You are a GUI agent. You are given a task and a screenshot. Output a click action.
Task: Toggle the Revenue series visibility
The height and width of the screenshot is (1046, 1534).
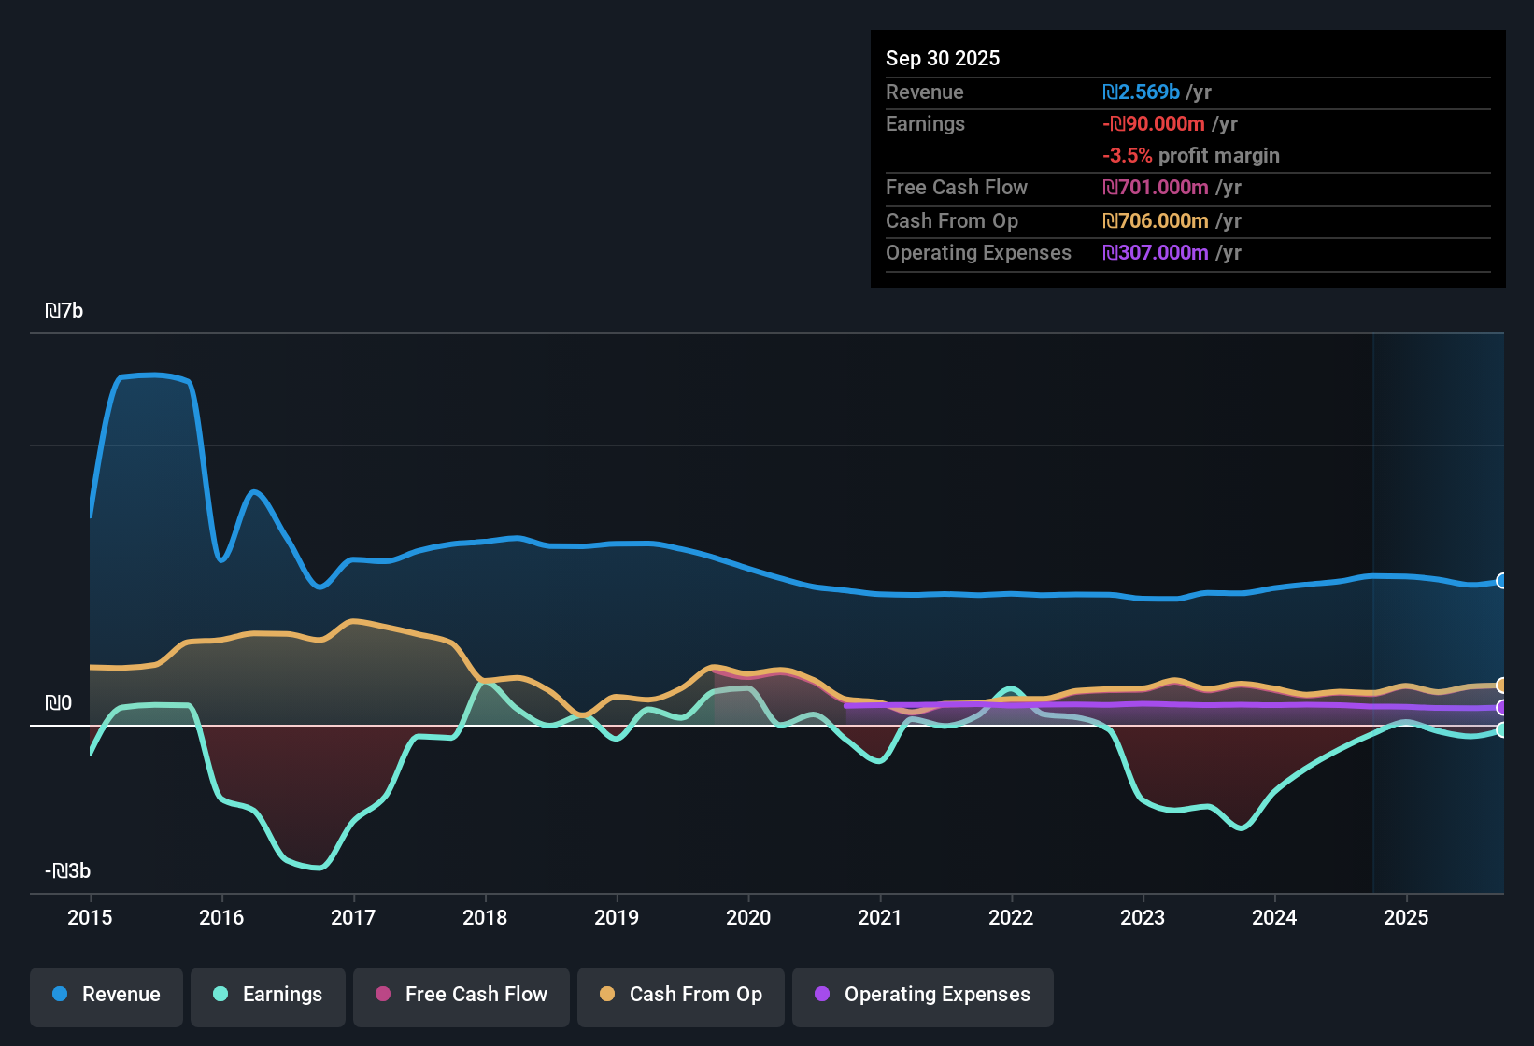tap(106, 996)
